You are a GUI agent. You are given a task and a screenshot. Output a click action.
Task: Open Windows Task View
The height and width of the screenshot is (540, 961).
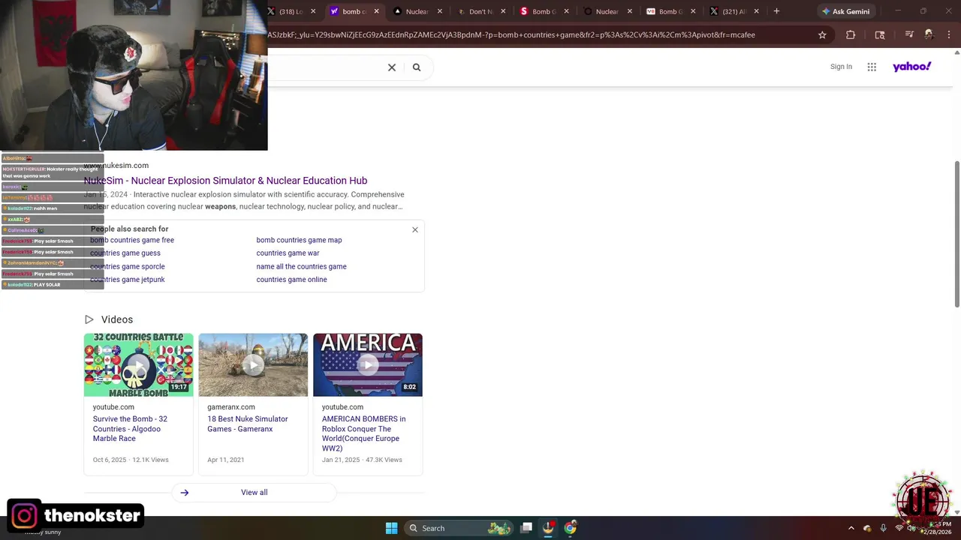click(x=526, y=528)
